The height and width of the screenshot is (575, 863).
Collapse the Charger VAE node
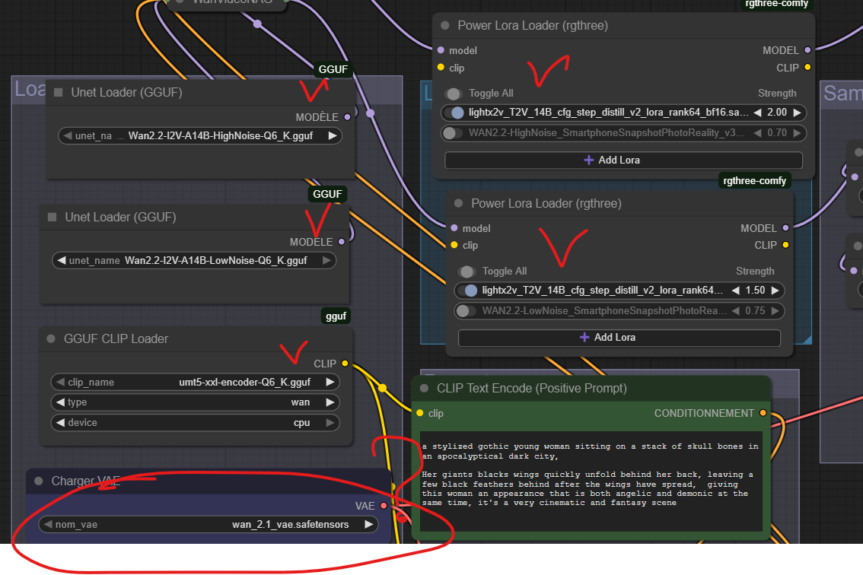coord(39,481)
